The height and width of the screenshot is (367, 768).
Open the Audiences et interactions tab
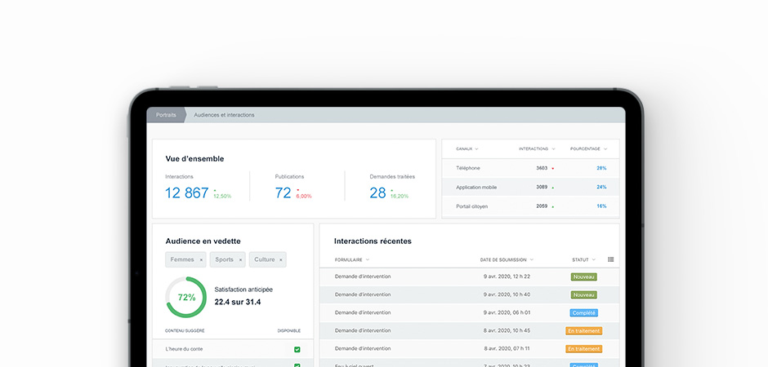point(224,115)
